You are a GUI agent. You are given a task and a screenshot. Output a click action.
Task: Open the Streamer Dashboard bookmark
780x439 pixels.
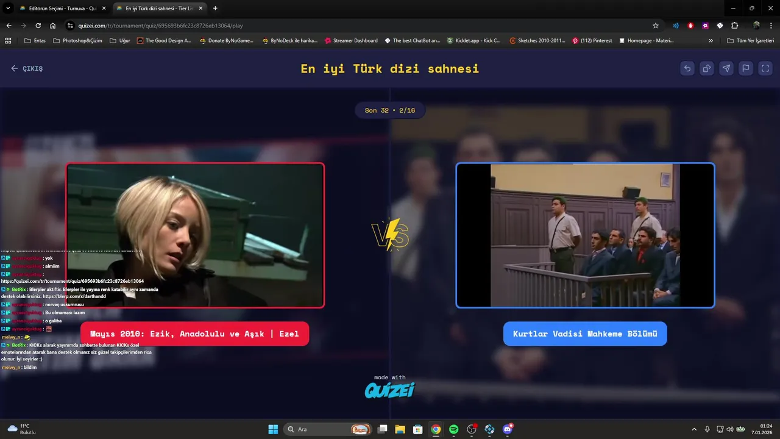click(351, 41)
